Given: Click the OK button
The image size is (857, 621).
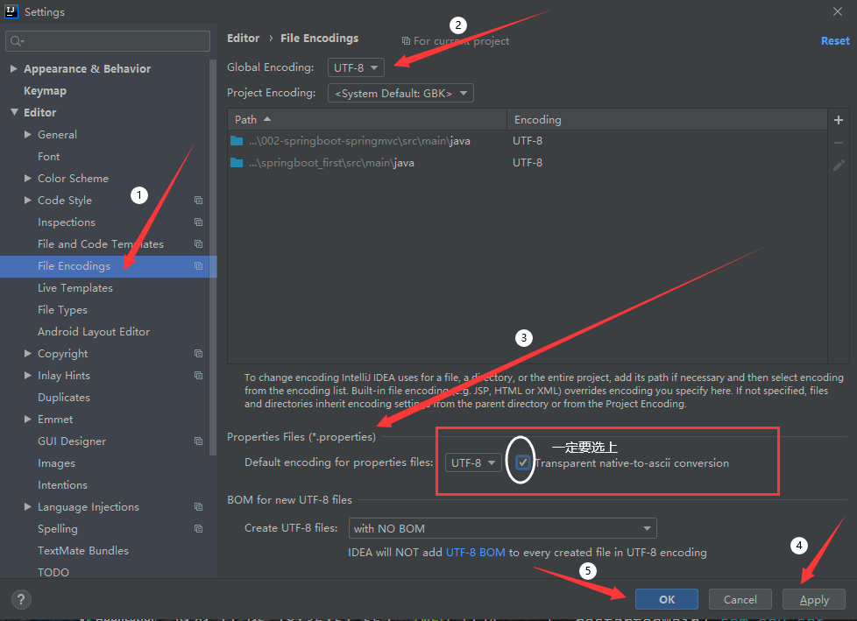Looking at the screenshot, I should click(x=667, y=599).
